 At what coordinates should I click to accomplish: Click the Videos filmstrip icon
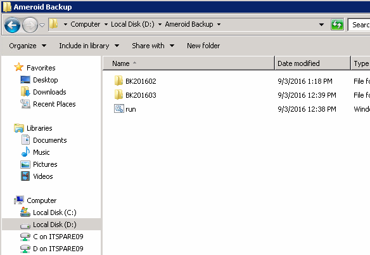click(25, 176)
